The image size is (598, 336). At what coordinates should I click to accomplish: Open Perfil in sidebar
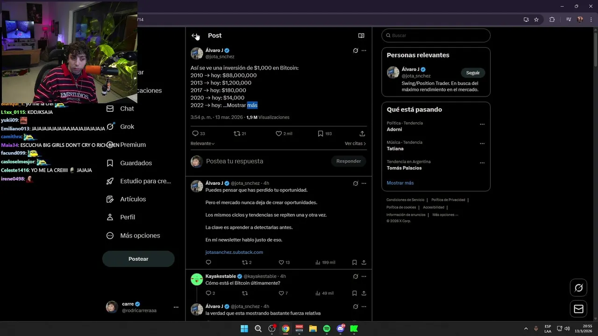tap(121, 217)
